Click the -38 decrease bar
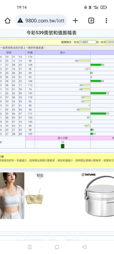 tap(86, 89)
